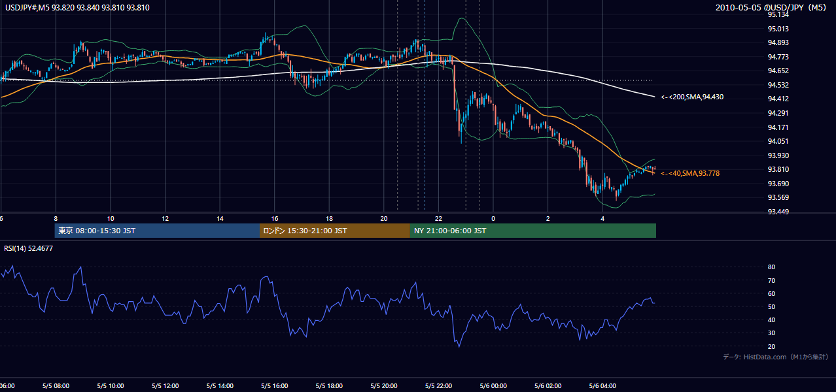
Task: Pick price axis value 93.569
Action: coord(778,197)
